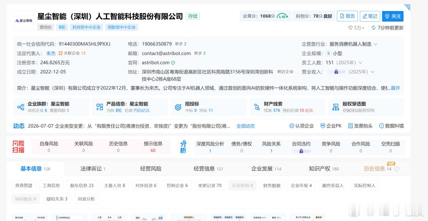This screenshot has height=221, width=428.
Task: Expand the 企查查行业 dropdown chevron
Action: pos(375,44)
